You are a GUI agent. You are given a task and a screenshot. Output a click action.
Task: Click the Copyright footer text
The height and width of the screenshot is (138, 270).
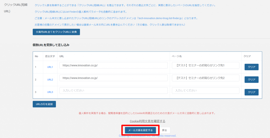tap(148, 136)
